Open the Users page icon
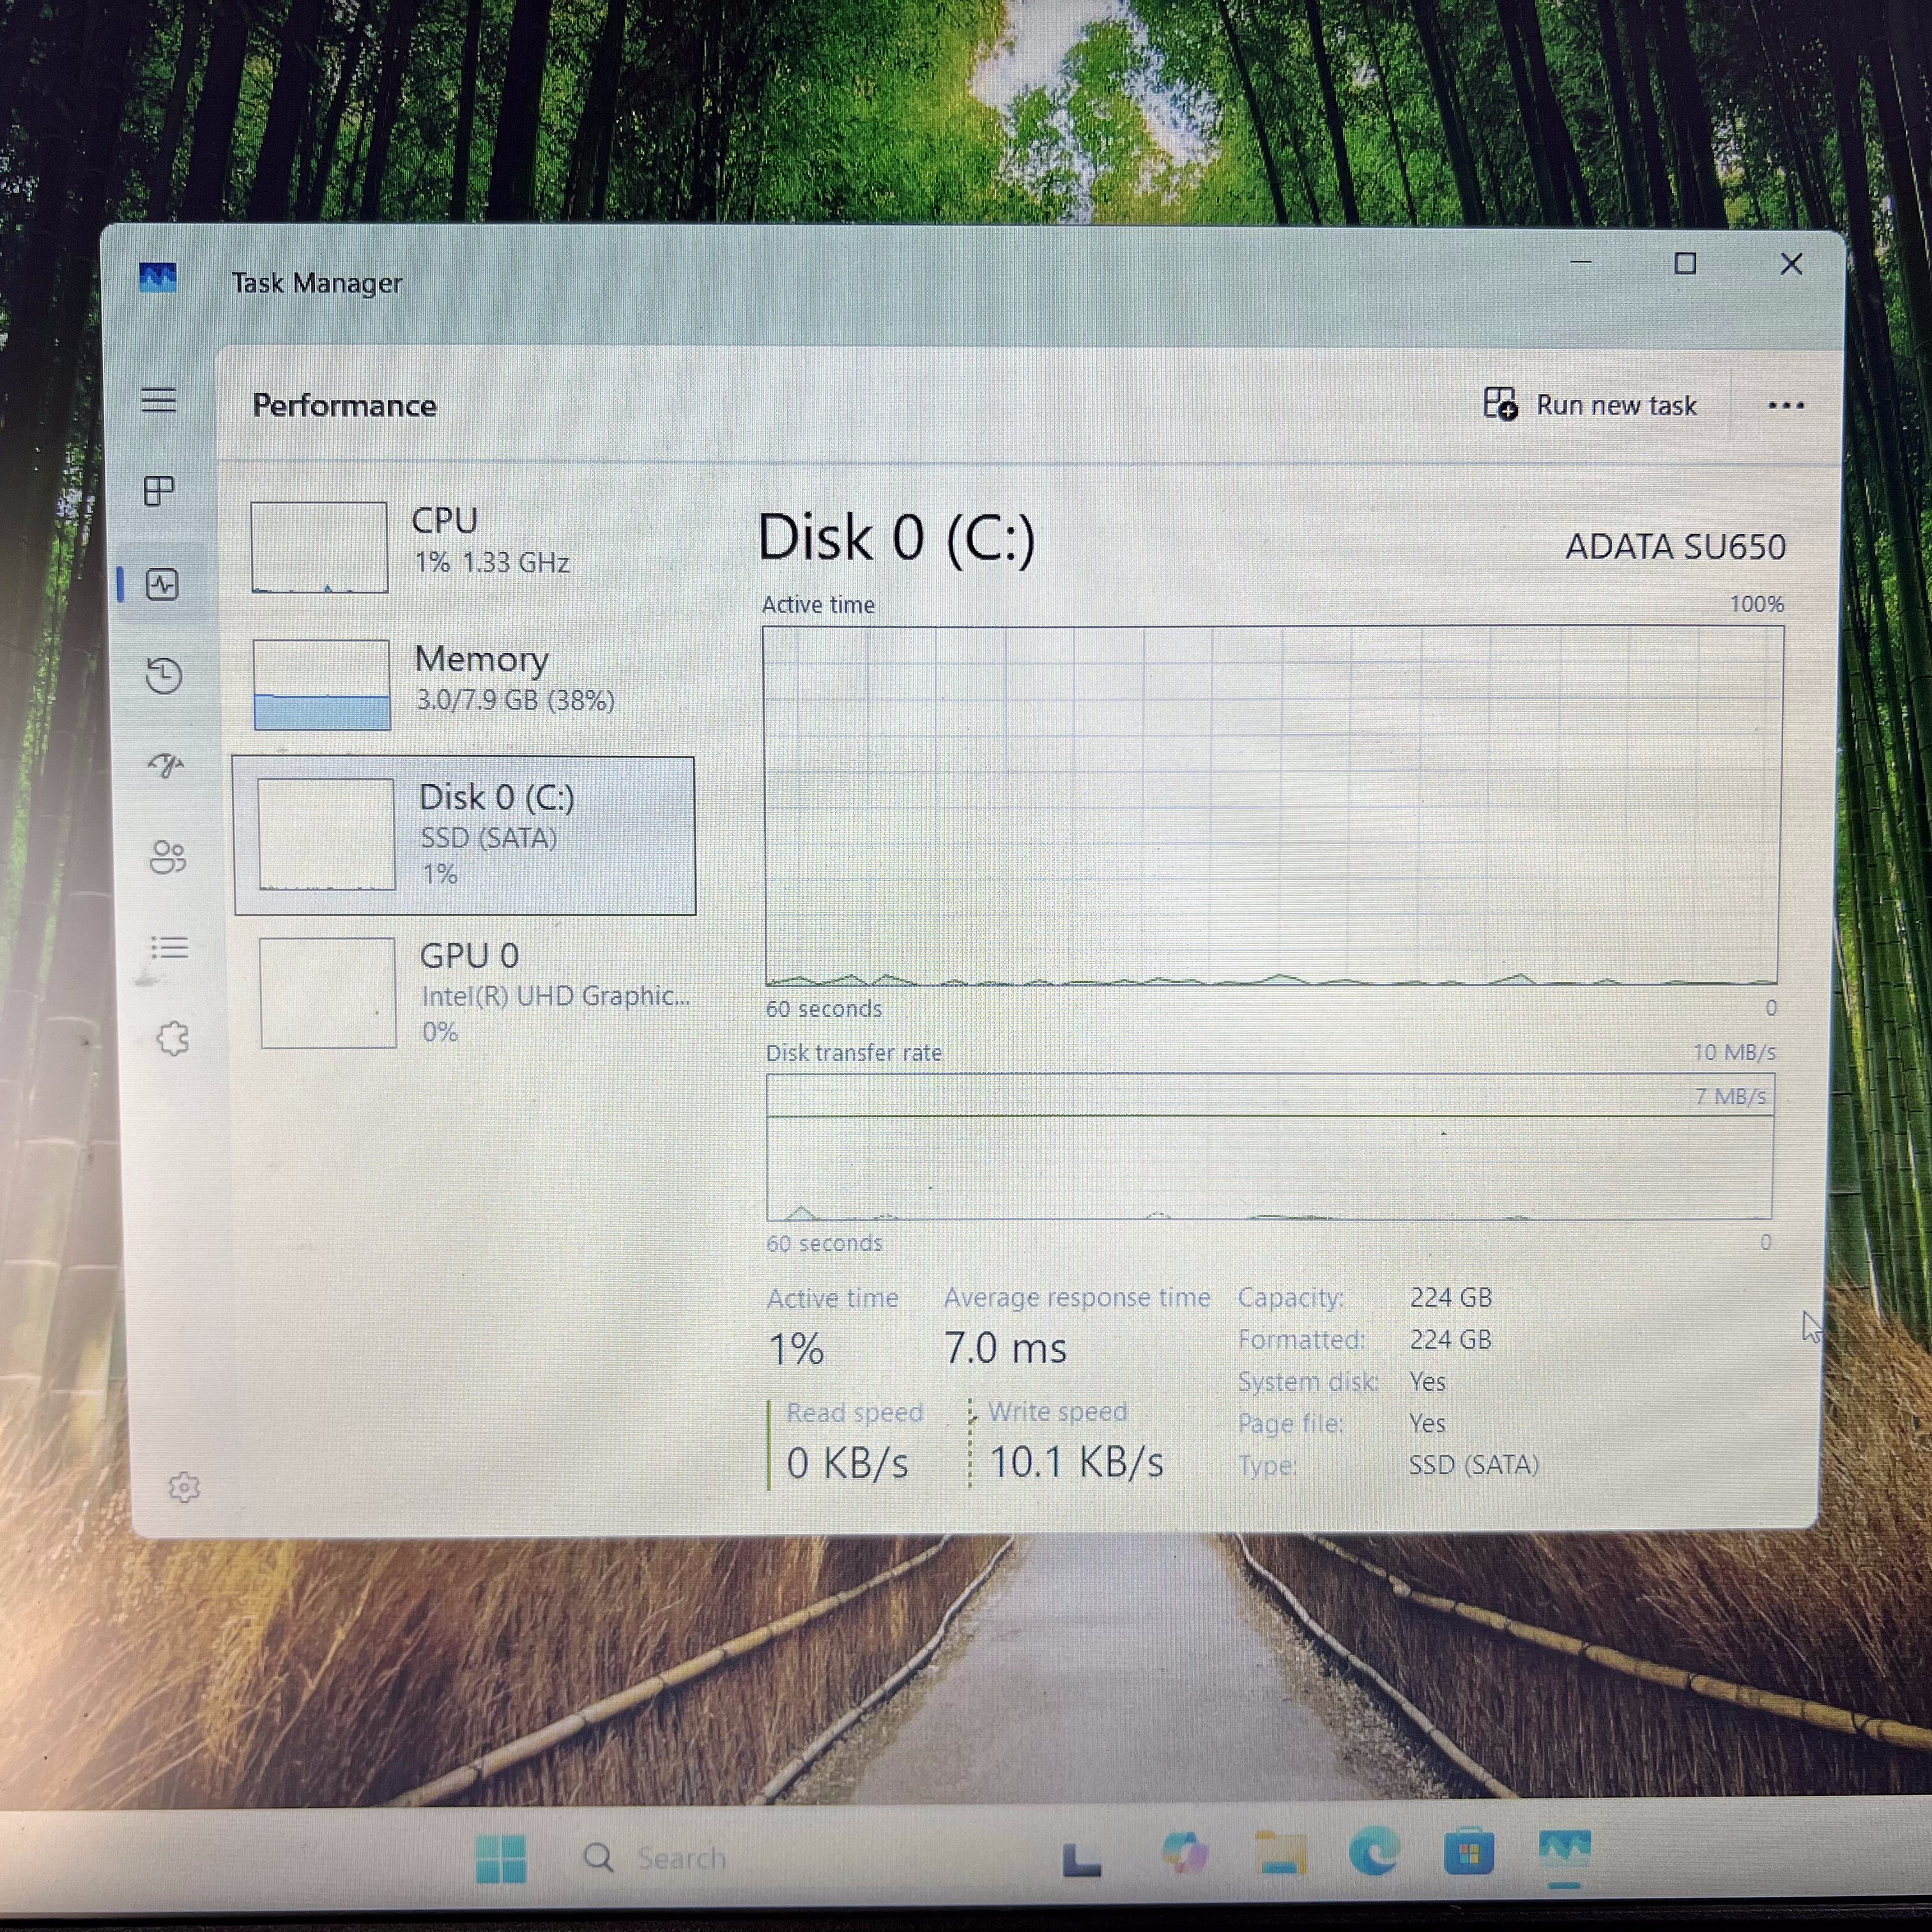This screenshot has height=1932, width=1932. (167, 857)
